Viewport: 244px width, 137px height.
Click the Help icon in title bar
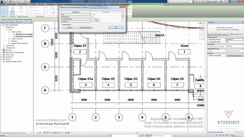(x=226, y=2)
